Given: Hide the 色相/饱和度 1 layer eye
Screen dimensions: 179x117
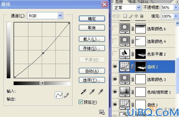Looking at the screenshot, I should 115,92.
